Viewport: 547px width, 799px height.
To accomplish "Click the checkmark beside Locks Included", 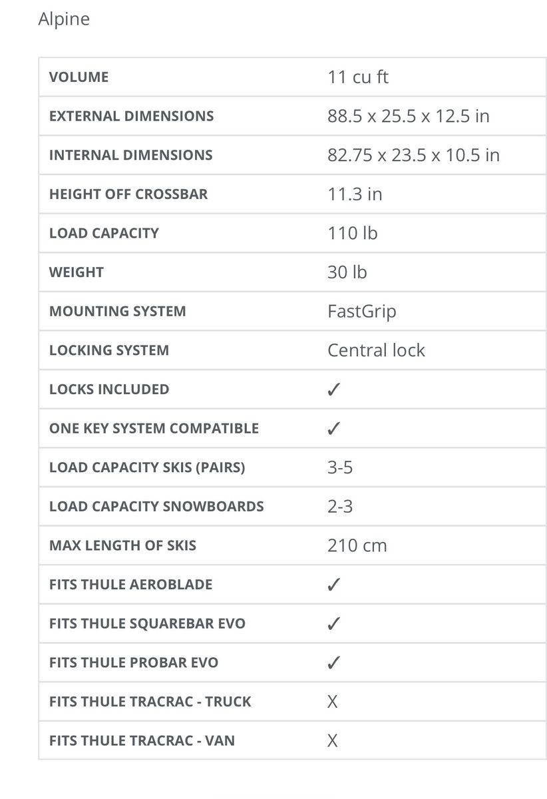I will (x=334, y=390).
